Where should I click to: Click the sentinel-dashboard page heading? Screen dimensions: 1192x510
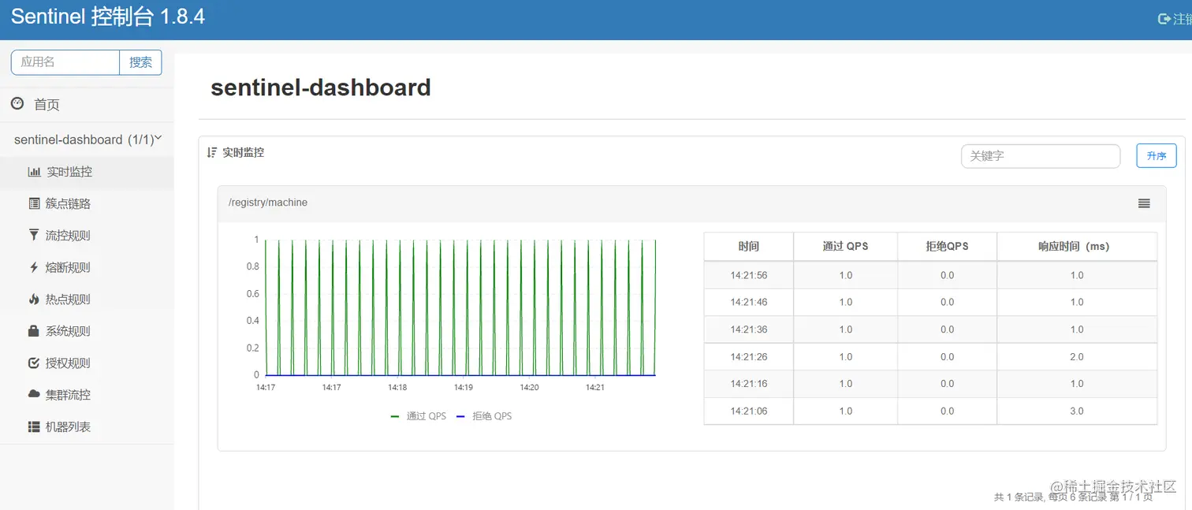point(321,87)
